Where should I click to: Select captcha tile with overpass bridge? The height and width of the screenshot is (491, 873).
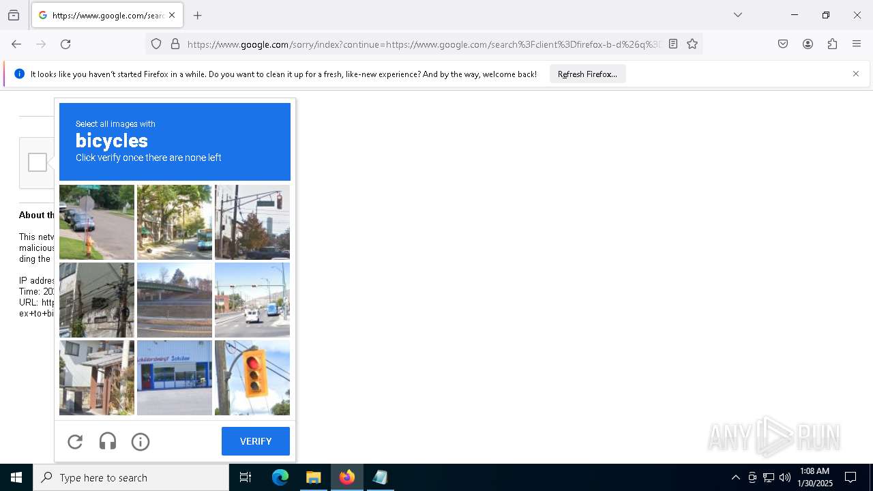175,300
